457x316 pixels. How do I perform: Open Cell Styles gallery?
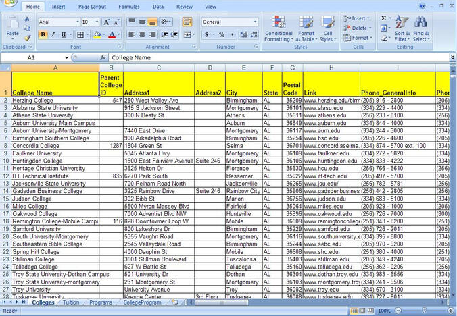328,28
